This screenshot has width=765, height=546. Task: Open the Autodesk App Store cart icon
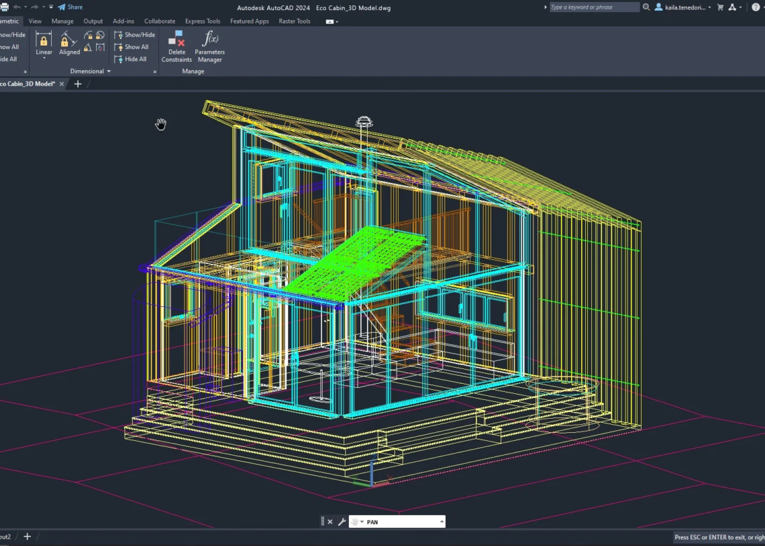pos(720,7)
